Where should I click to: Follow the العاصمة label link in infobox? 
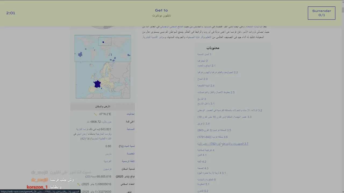[131, 154]
